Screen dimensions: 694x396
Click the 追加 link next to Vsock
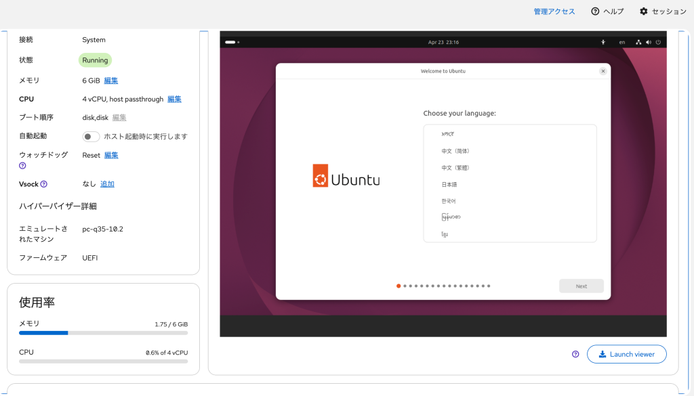(107, 184)
